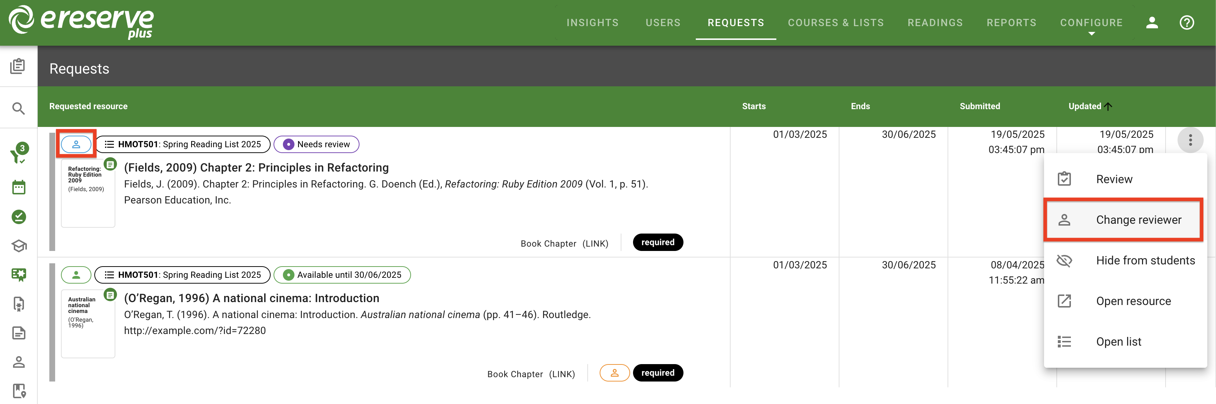This screenshot has height=404, width=1216.
Task: Click the search icon in left sidebar
Action: (19, 108)
